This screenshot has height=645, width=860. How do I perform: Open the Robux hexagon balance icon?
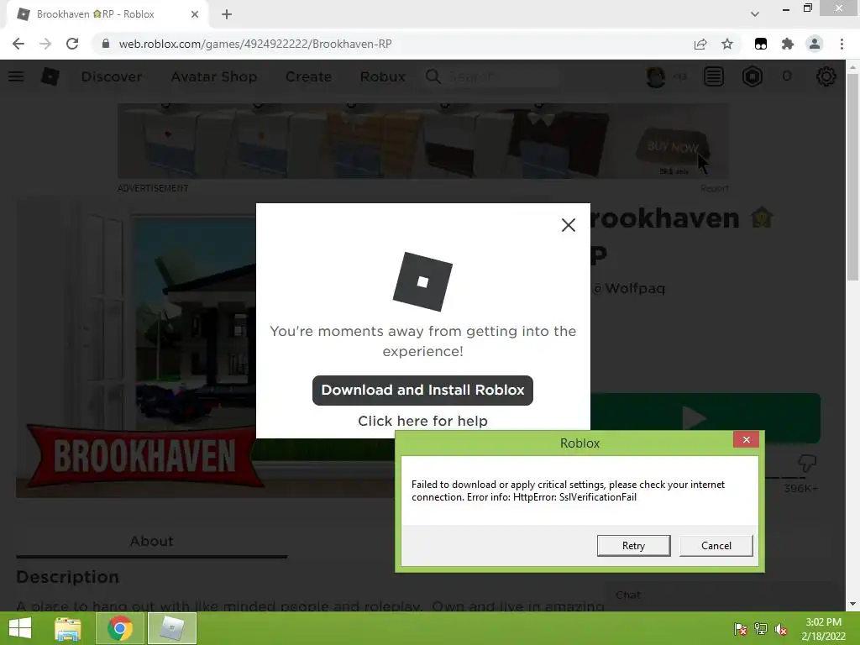coord(752,76)
